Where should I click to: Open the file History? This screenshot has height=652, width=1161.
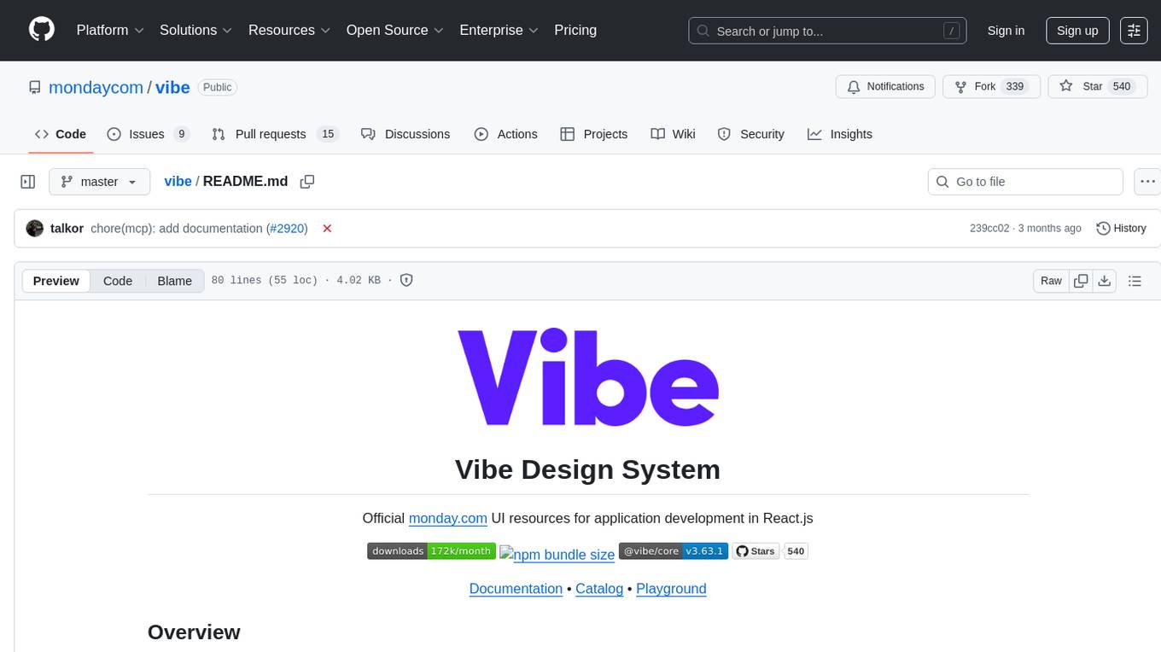point(1121,228)
